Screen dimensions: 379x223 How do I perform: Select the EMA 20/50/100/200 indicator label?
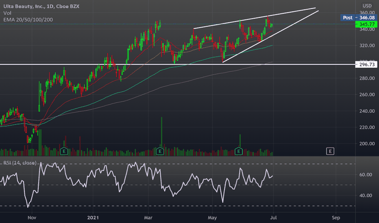(28, 20)
